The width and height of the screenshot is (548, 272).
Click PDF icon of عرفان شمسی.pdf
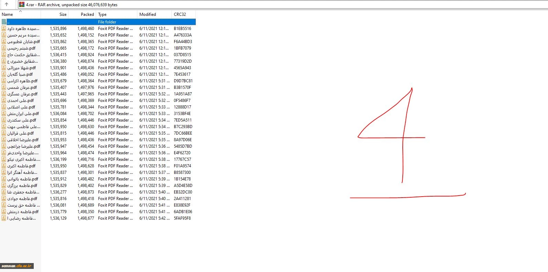coord(4,87)
